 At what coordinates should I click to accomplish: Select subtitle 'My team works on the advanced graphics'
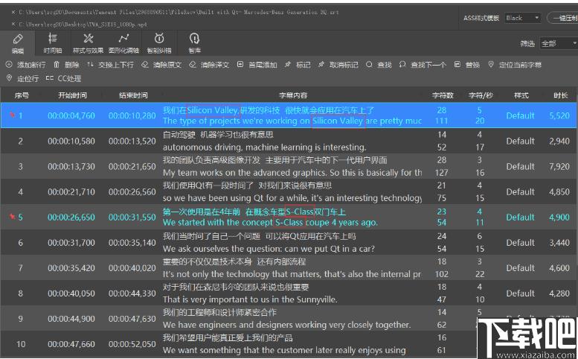click(x=245, y=173)
